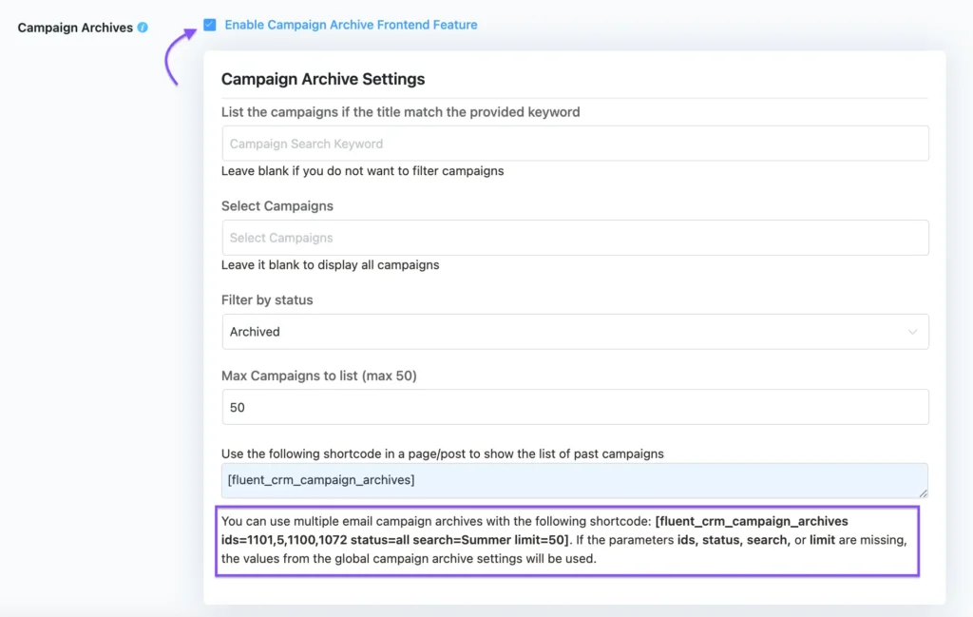This screenshot has height=617, width=973.
Task: Click the Campaign Archive Settings heading
Action: click(323, 79)
